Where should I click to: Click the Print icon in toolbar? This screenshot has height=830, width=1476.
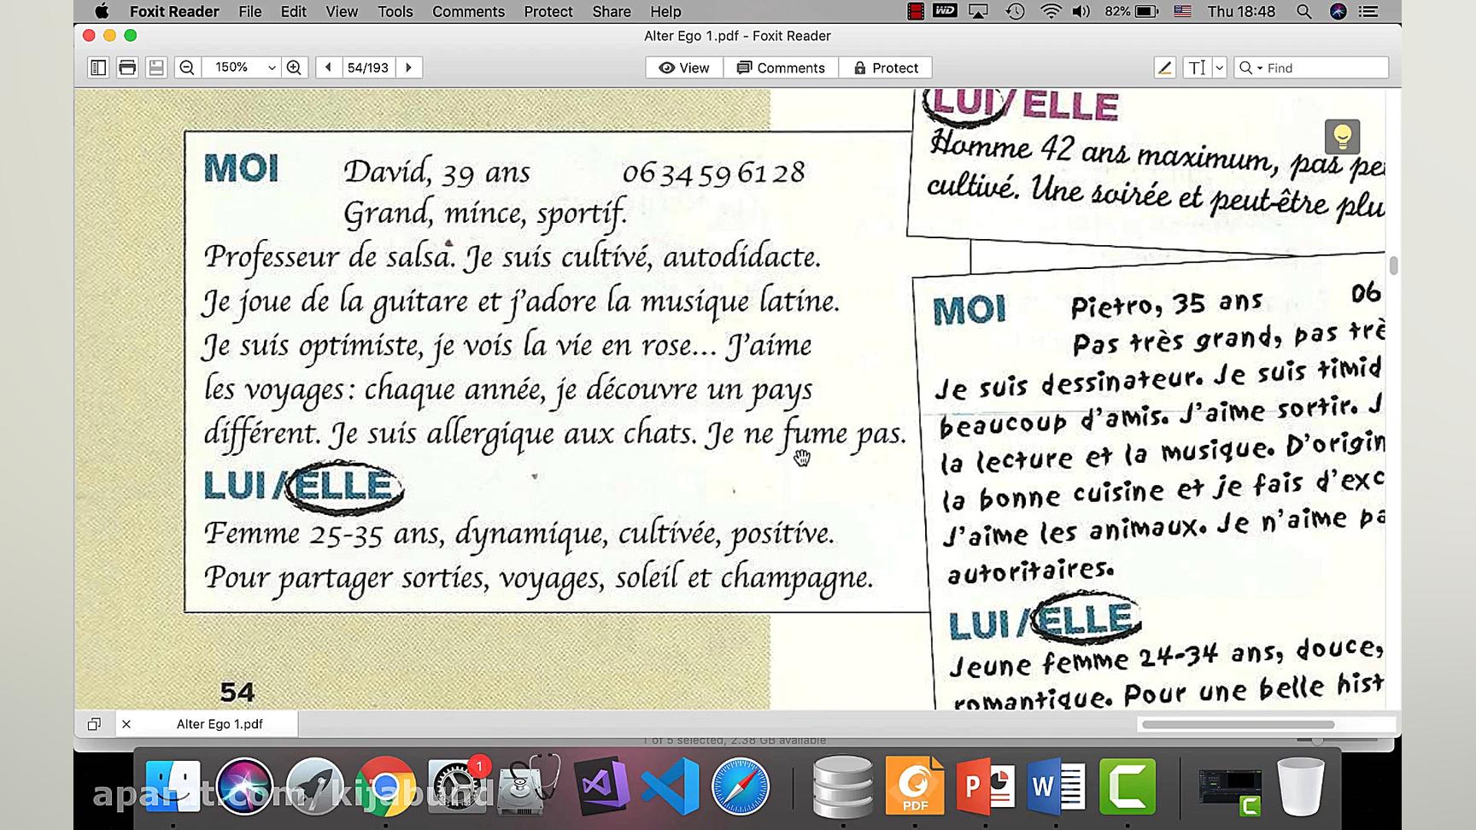(127, 67)
